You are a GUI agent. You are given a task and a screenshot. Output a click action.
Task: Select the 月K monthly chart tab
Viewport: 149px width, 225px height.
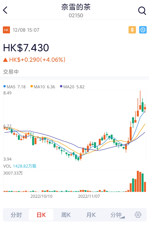click(91, 215)
